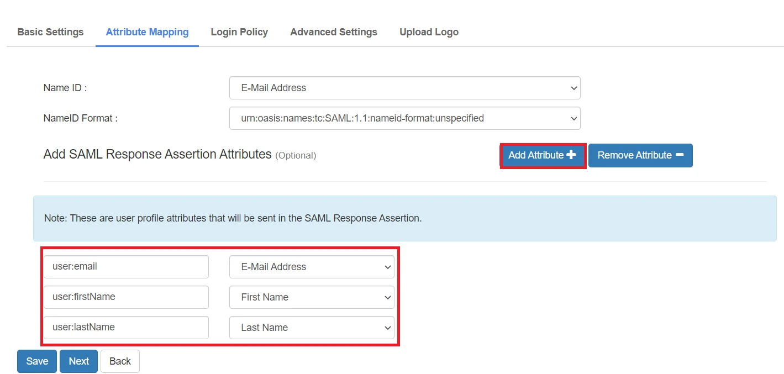Open the Login Policy tab
784x374 pixels.
(239, 31)
